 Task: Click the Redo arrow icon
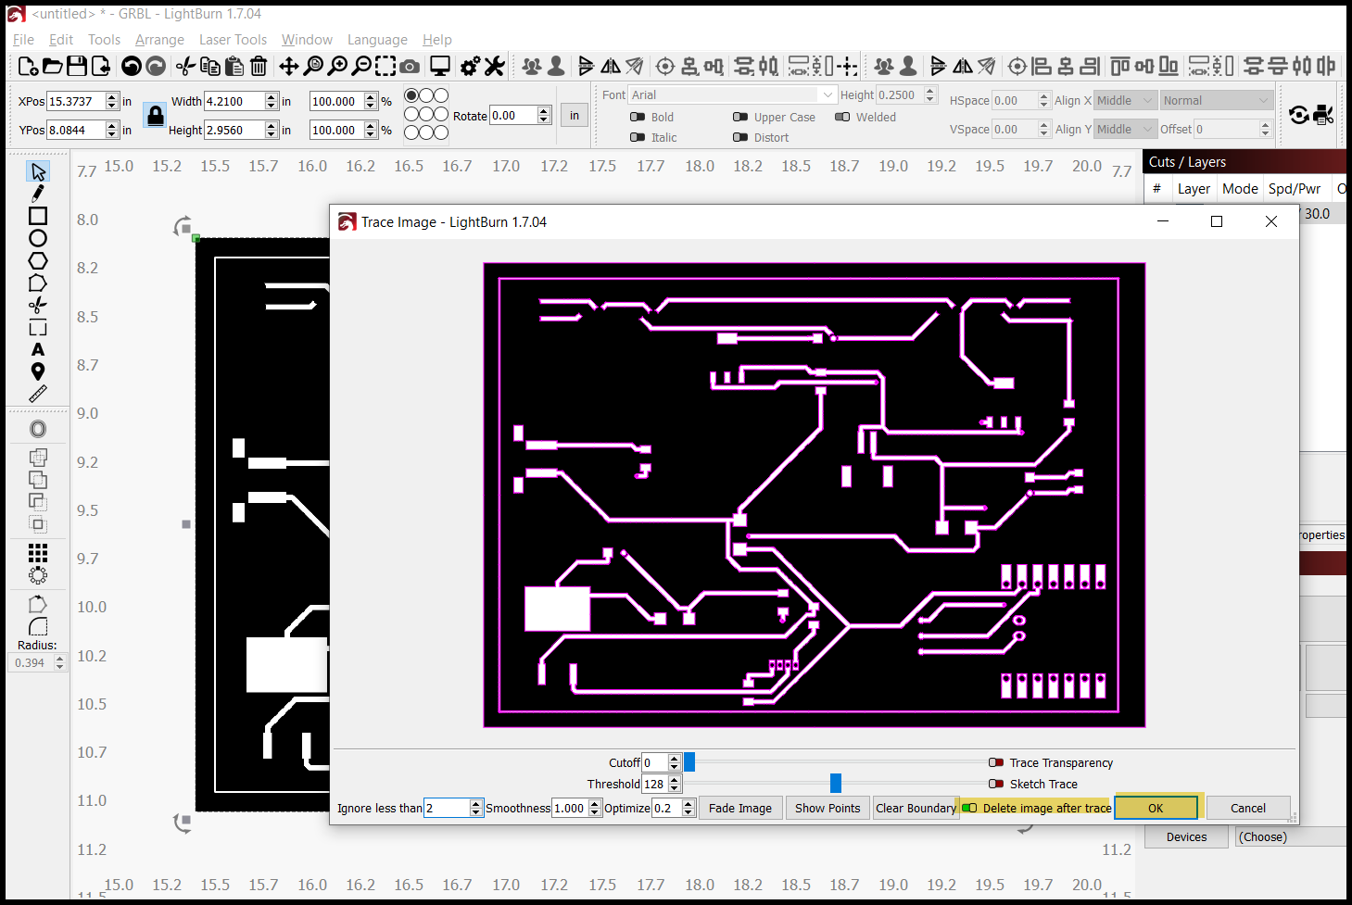(x=156, y=66)
